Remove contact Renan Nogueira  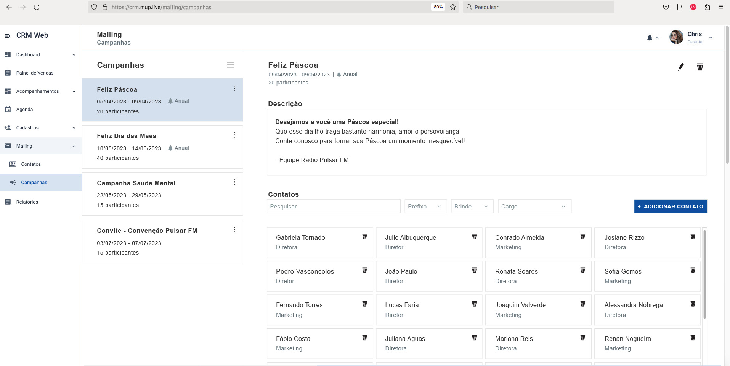point(693,338)
